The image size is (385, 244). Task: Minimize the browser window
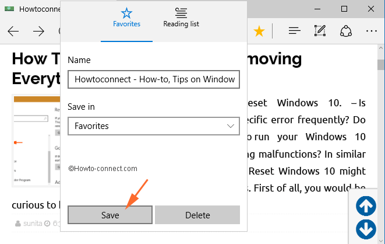317,9
